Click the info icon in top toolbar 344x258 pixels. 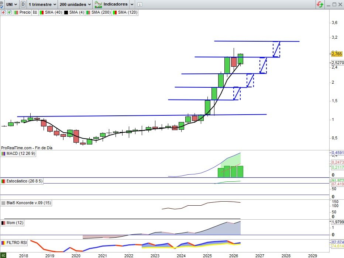(x=140, y=4)
